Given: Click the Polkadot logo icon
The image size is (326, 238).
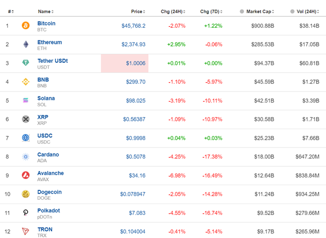Looking at the screenshot, I should coord(26,212).
